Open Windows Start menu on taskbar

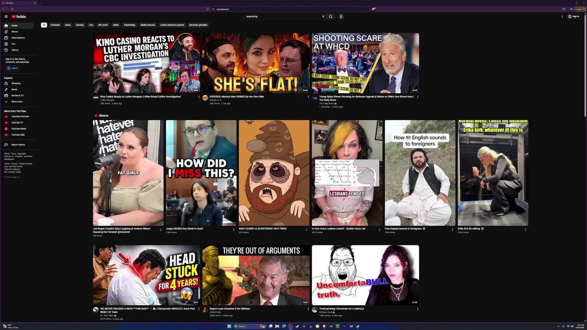229,326
